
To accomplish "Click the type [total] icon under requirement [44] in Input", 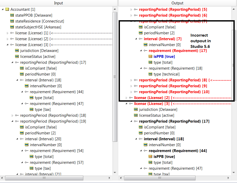I will pyautogui.click(x=31, y=98).
